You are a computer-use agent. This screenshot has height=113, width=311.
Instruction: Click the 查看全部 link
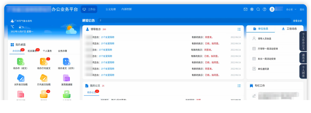click(x=297, y=21)
